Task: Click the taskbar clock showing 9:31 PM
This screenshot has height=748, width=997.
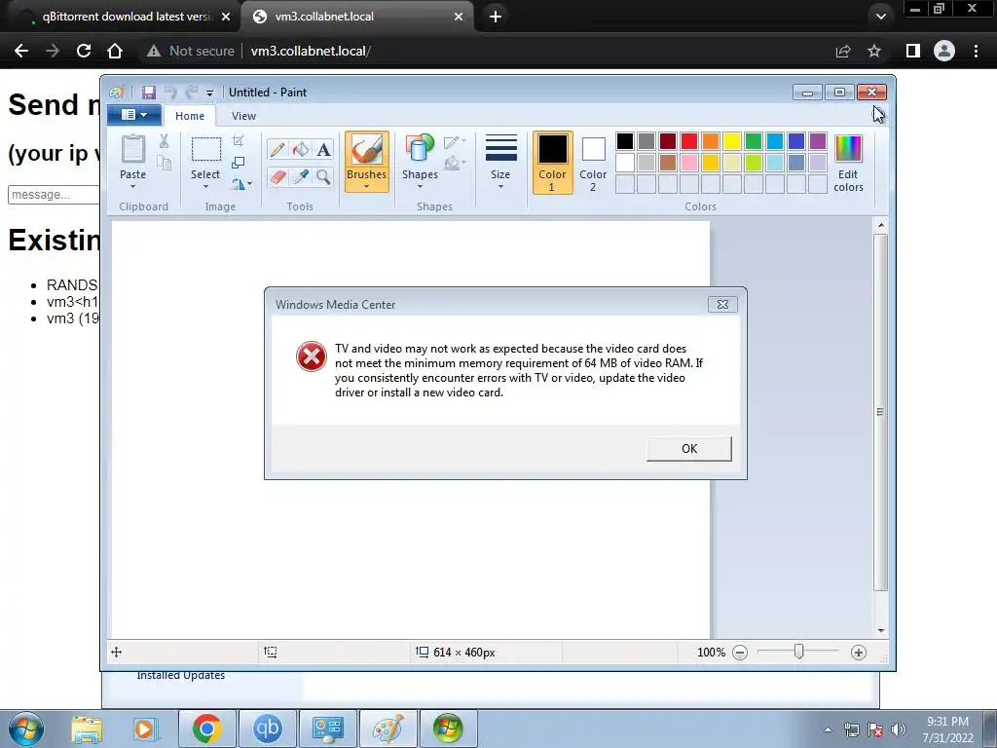Action: tap(947, 722)
